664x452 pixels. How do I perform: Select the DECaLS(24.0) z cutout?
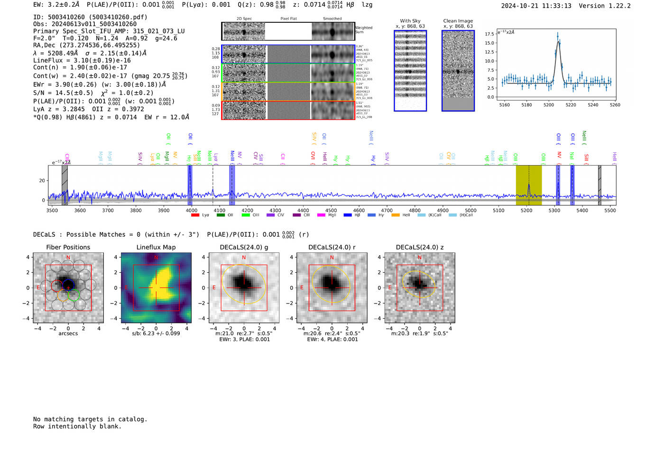420,288
